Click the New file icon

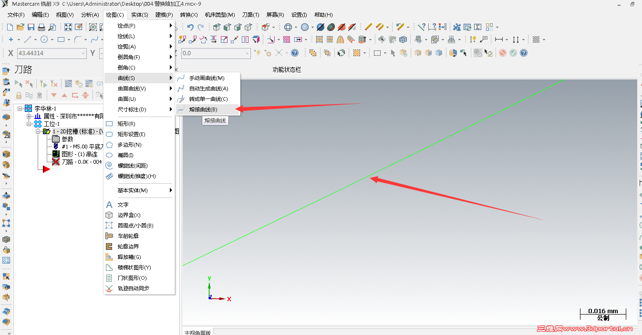[x=10, y=27]
